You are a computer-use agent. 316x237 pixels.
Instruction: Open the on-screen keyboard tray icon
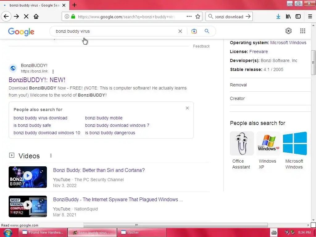(x=274, y=232)
